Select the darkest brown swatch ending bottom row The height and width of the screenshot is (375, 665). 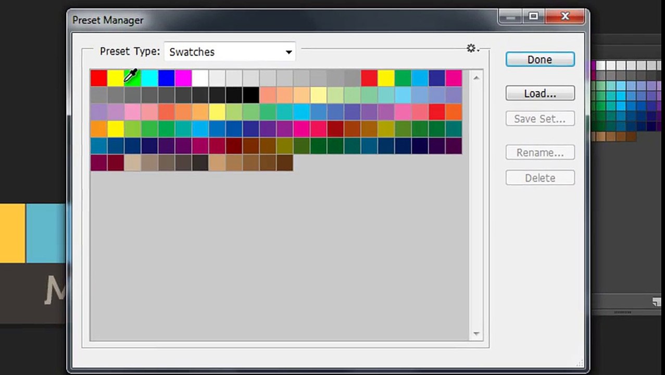coord(284,162)
